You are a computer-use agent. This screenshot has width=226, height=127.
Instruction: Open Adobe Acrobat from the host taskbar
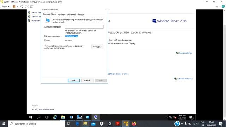click(118, 124)
